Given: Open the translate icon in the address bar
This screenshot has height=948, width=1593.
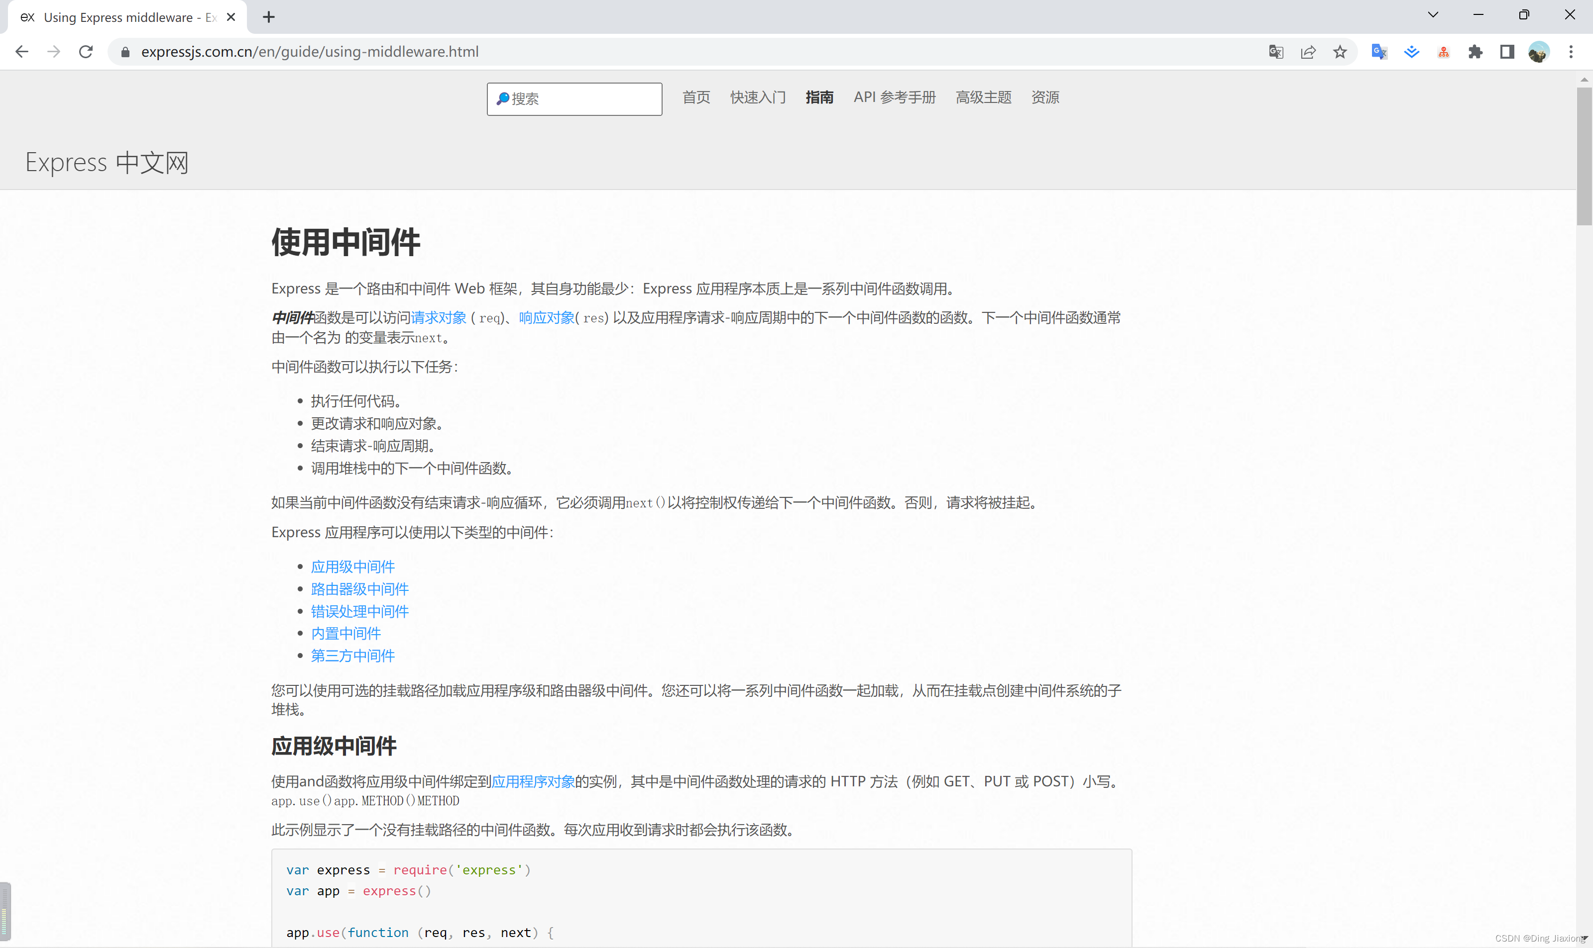Looking at the screenshot, I should pyautogui.click(x=1276, y=52).
